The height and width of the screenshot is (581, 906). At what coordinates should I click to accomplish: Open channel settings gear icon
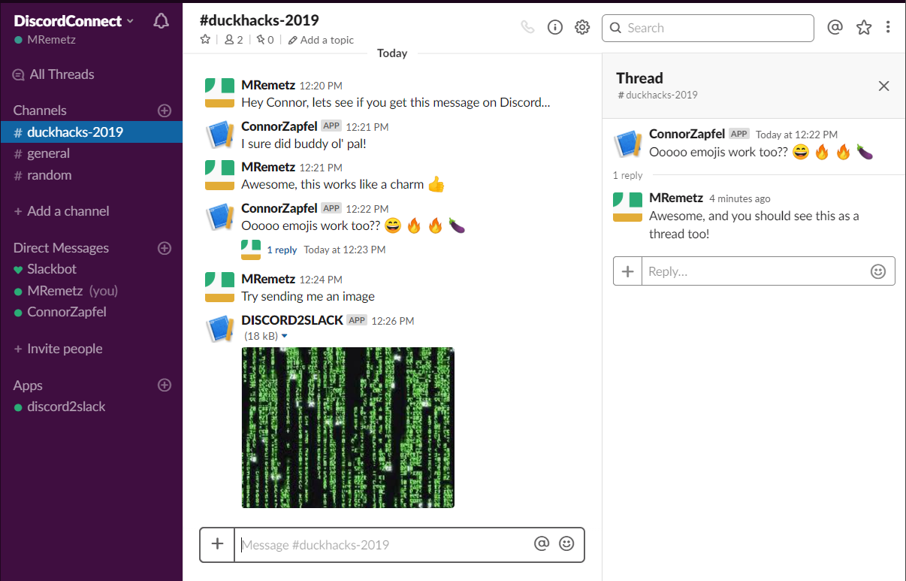pyautogui.click(x=582, y=28)
